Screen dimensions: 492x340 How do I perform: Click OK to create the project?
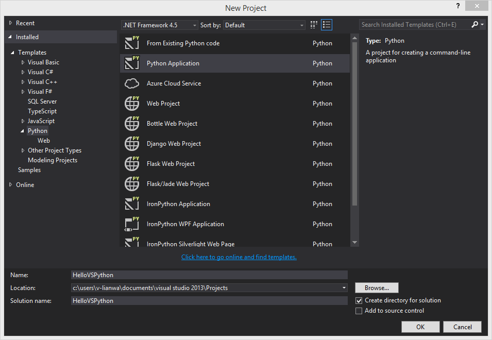[x=420, y=327]
